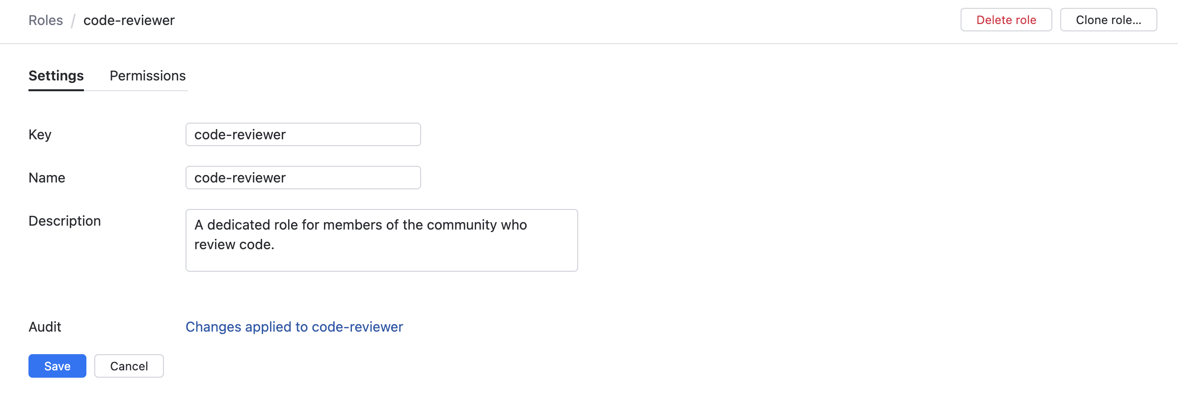Click the 'code-reviewer' text in the Key box
This screenshot has width=1178, height=414.
(x=240, y=134)
